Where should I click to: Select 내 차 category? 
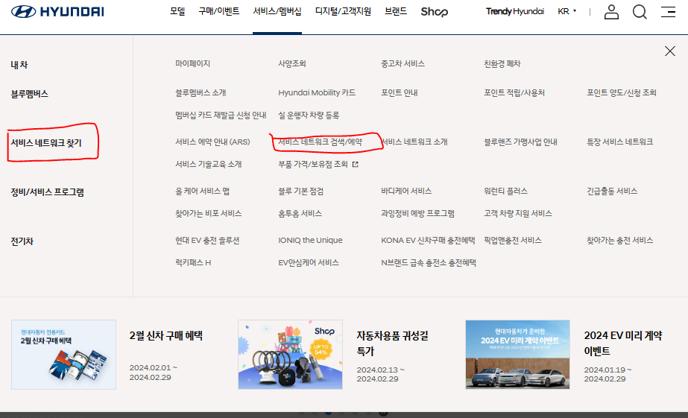pos(19,65)
